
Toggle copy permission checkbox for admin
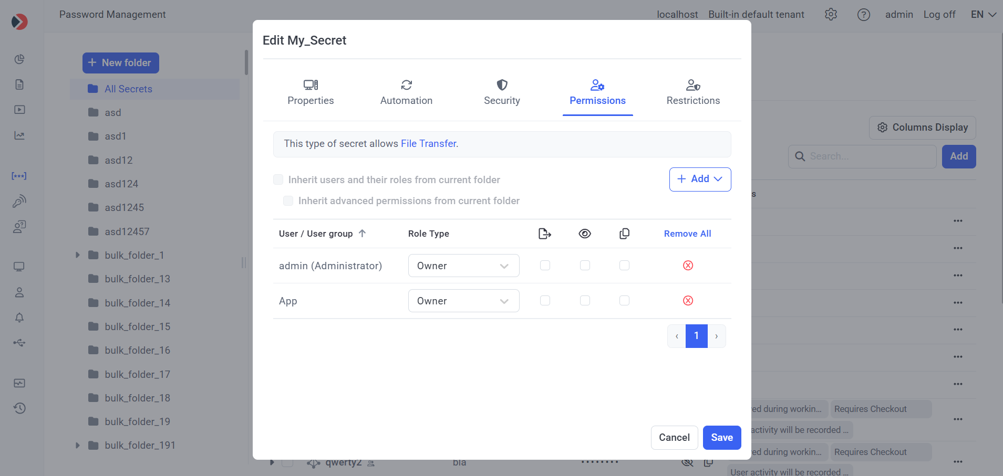624,266
